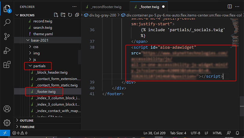Switch to the _recordfooter.twig tab
Screen dimensions: 244x138
tap(106, 7)
